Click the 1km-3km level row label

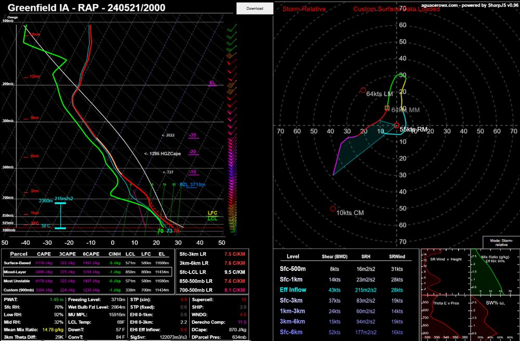tap(292, 311)
